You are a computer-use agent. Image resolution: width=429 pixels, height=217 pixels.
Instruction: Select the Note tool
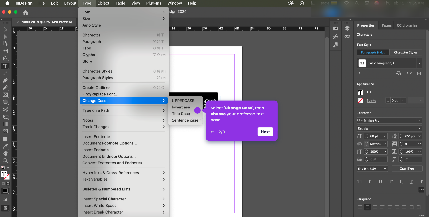point(5,139)
